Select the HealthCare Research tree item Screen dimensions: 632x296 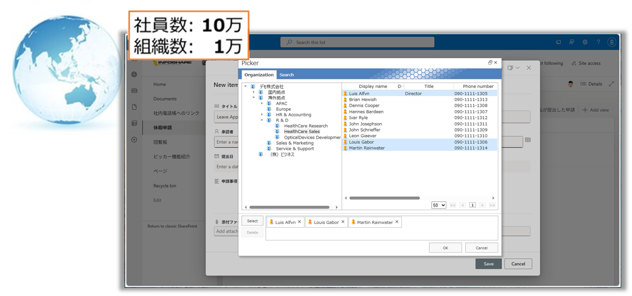(306, 126)
